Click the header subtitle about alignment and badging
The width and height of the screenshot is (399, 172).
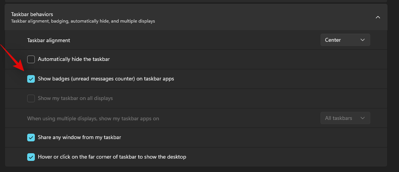click(83, 21)
